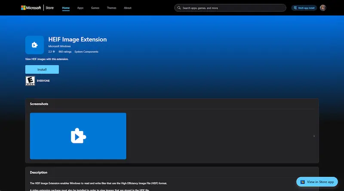344x191 pixels.
Task: Go to the Apps tab
Action: [80, 8]
